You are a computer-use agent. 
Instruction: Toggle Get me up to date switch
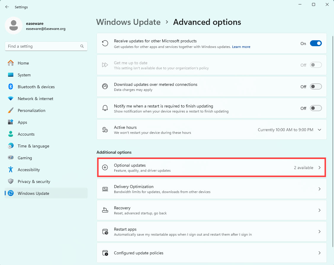tap(316, 65)
